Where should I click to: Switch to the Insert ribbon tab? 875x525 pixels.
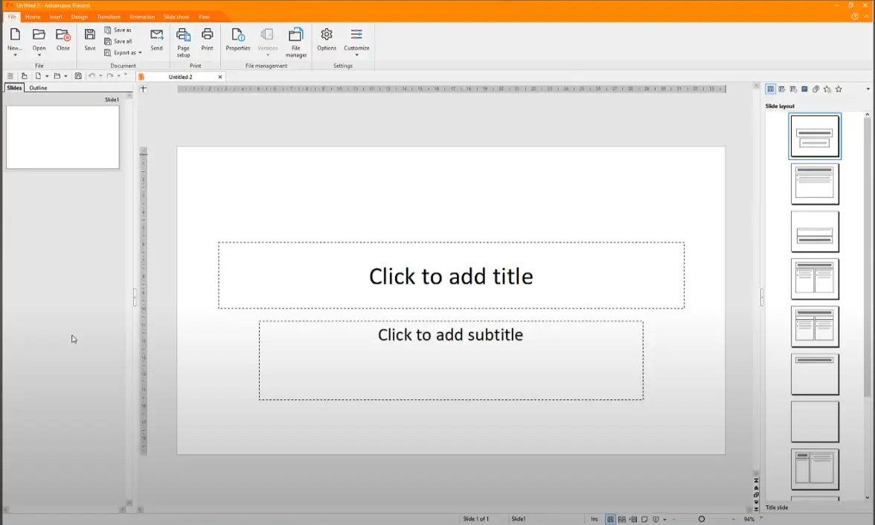(56, 16)
